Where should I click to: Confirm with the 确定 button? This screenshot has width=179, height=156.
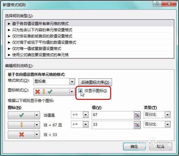tap(134, 147)
